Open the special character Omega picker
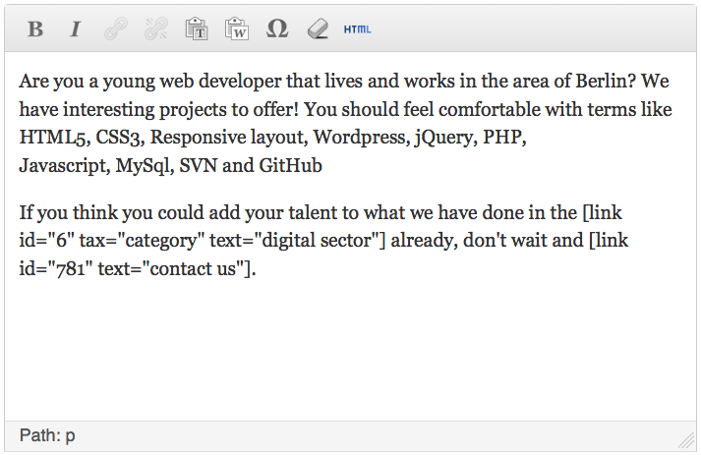 (x=277, y=29)
